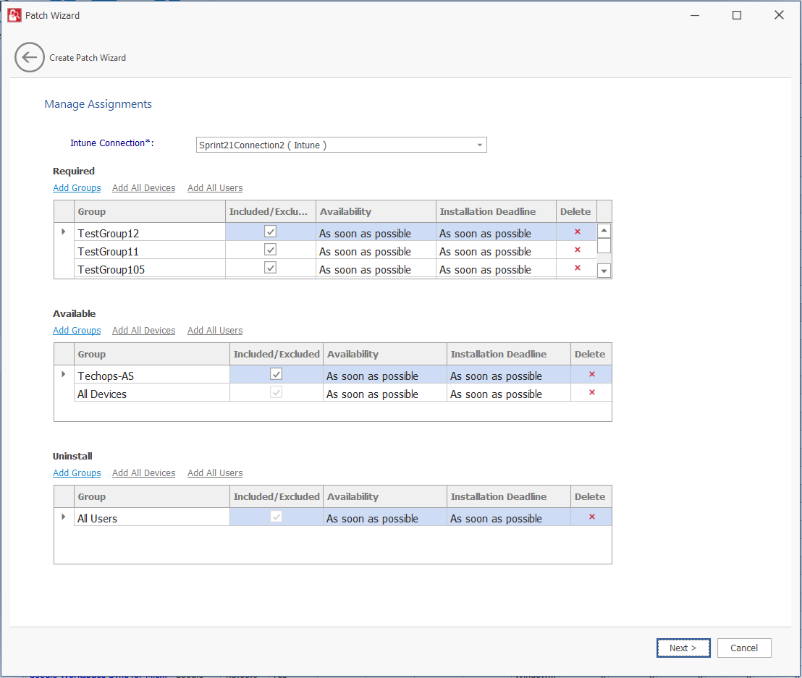The height and width of the screenshot is (678, 802).
Task: Delete All Users uninstall assignment
Action: (x=591, y=517)
